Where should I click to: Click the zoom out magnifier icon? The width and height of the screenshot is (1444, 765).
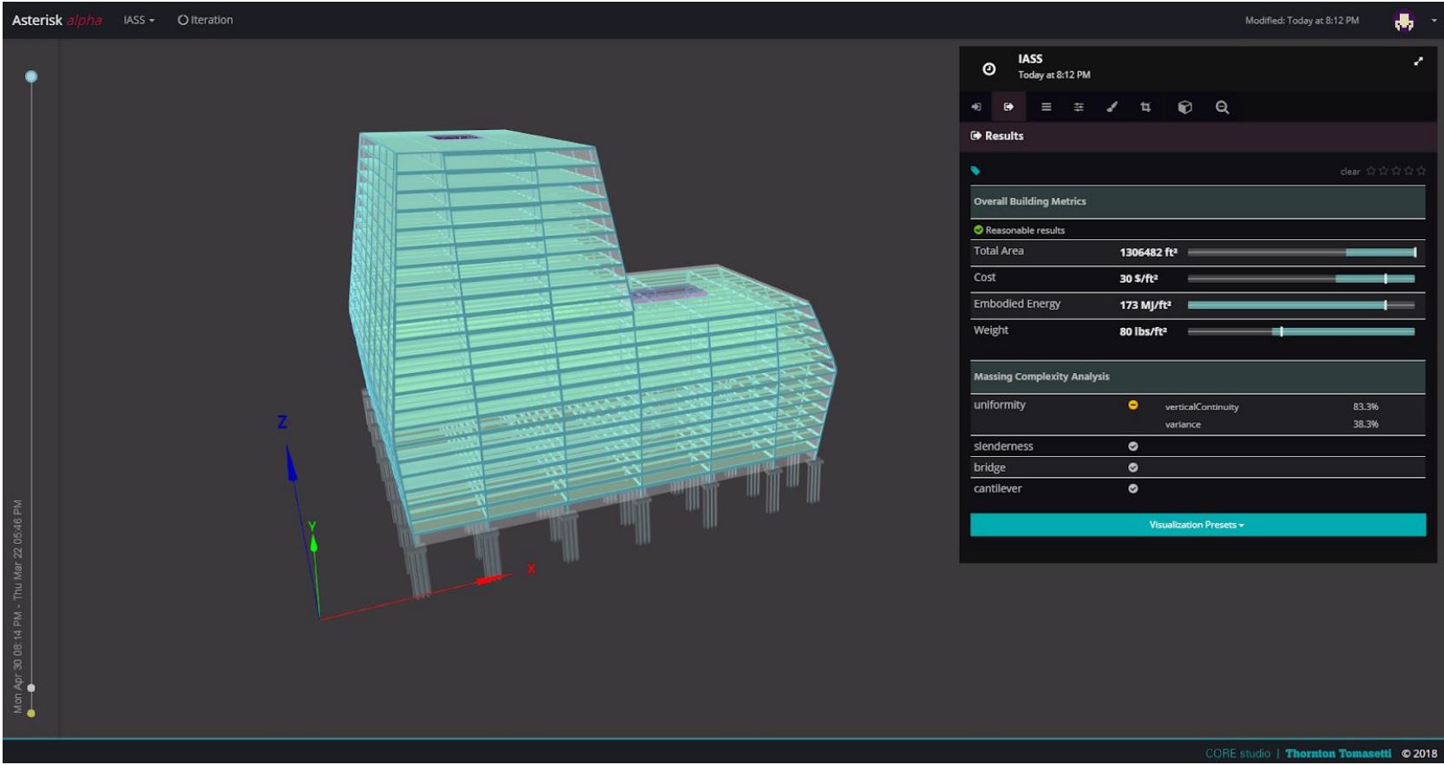click(x=1222, y=108)
